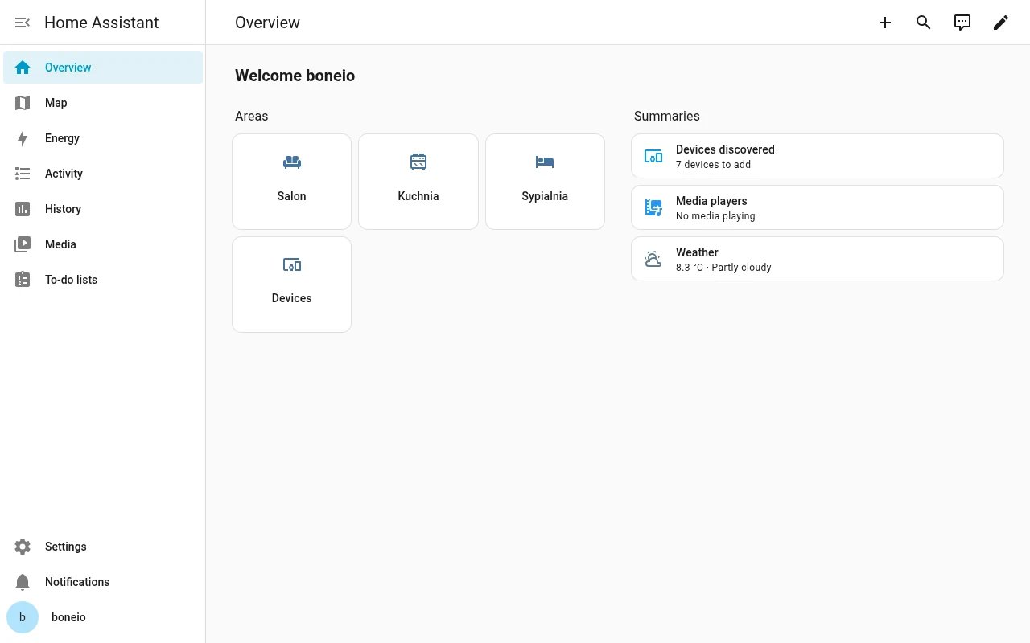The height and width of the screenshot is (643, 1030).
Task: Click the "boneio" username label
Action: click(x=68, y=617)
